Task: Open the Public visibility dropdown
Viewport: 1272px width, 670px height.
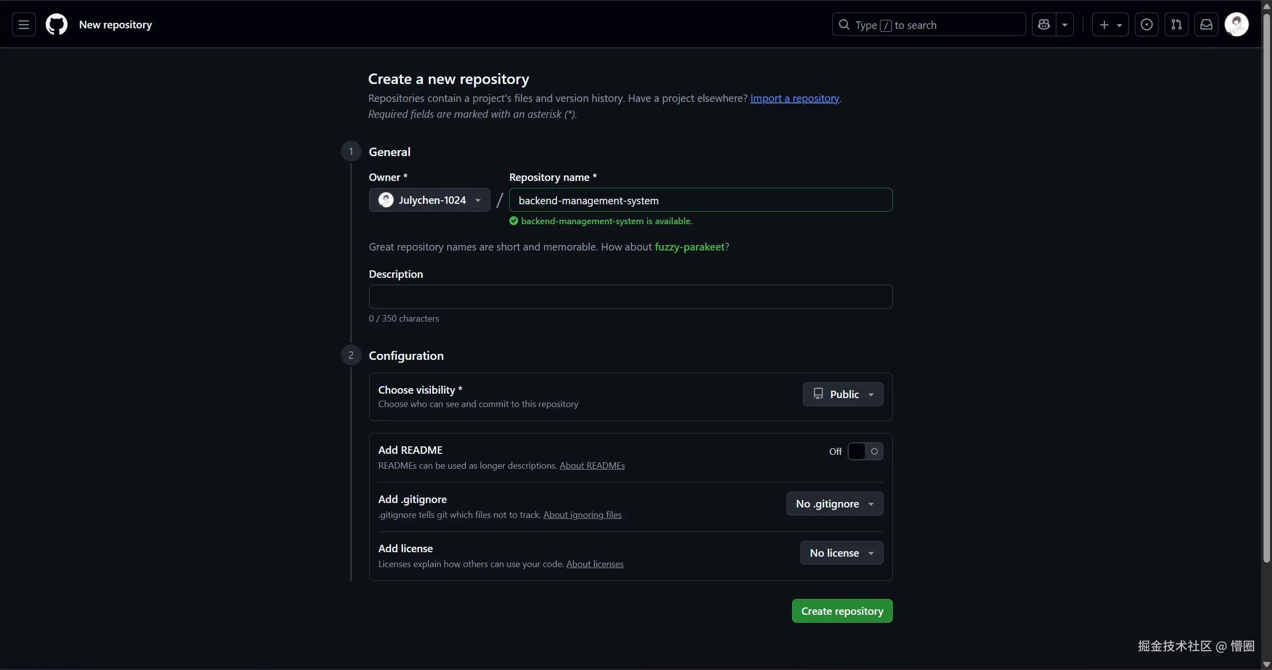Action: [x=843, y=394]
